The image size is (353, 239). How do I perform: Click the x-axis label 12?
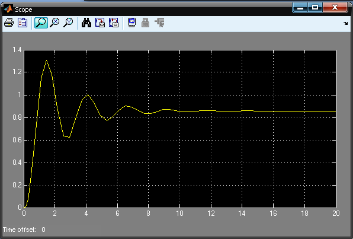click(211, 213)
